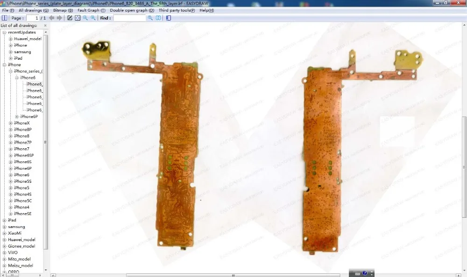Screen dimensions: 467x277
Task: Open the Third party tools menu
Action: (x=177, y=10)
